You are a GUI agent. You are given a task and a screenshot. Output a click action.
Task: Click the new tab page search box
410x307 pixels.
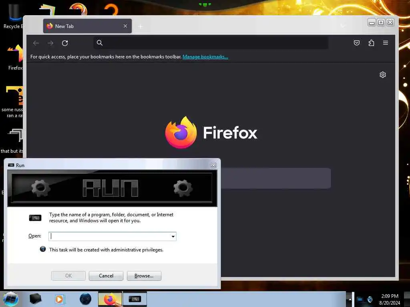[275, 178]
